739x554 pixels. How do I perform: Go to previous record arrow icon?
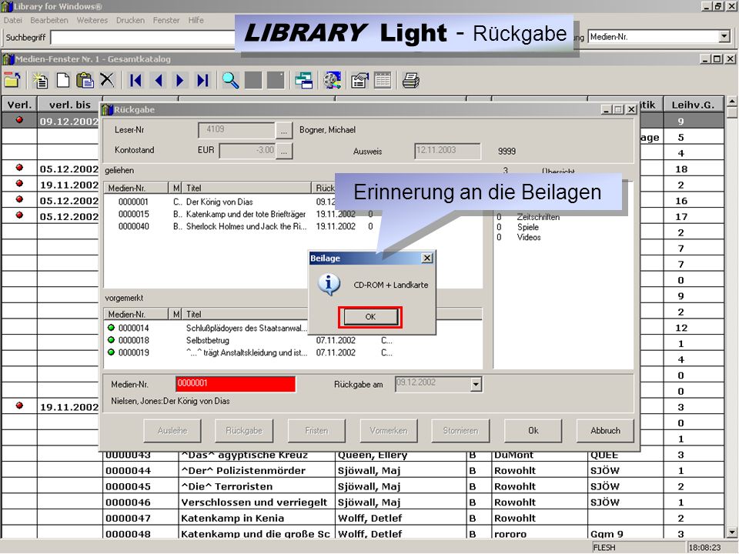tap(159, 81)
